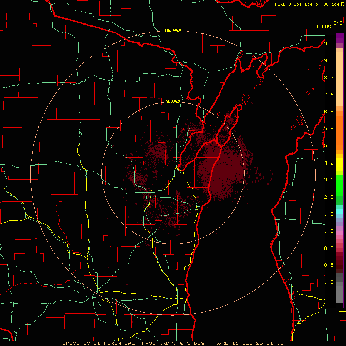Screen dimensions: 346x346
Task: Click the 11 DEC 25 11:33 timestamp
Action: [x=257, y=343]
